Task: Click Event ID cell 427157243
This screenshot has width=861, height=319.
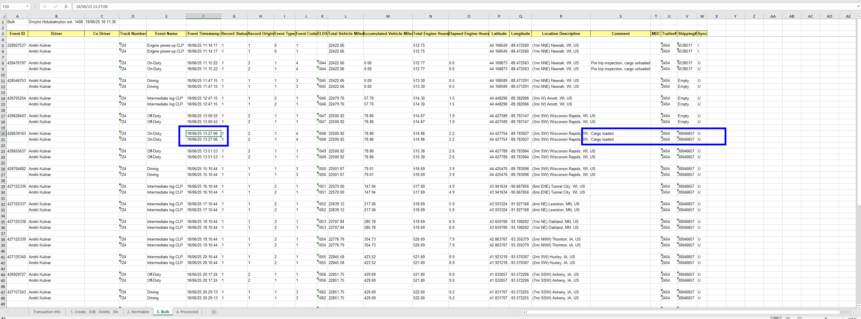Action: pyautogui.click(x=17, y=292)
